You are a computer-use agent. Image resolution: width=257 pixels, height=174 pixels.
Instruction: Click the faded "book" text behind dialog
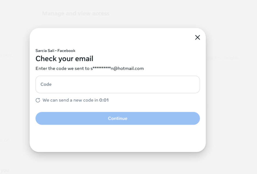(7, 55)
